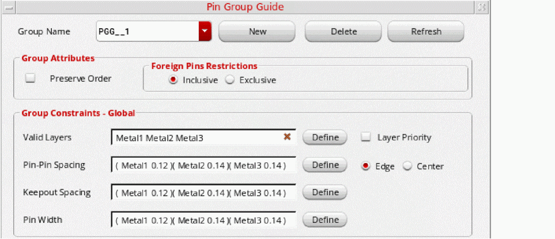Viewport: 555px width, 239px height.
Task: Enable the Preserve Order checkbox
Action: pos(31,78)
